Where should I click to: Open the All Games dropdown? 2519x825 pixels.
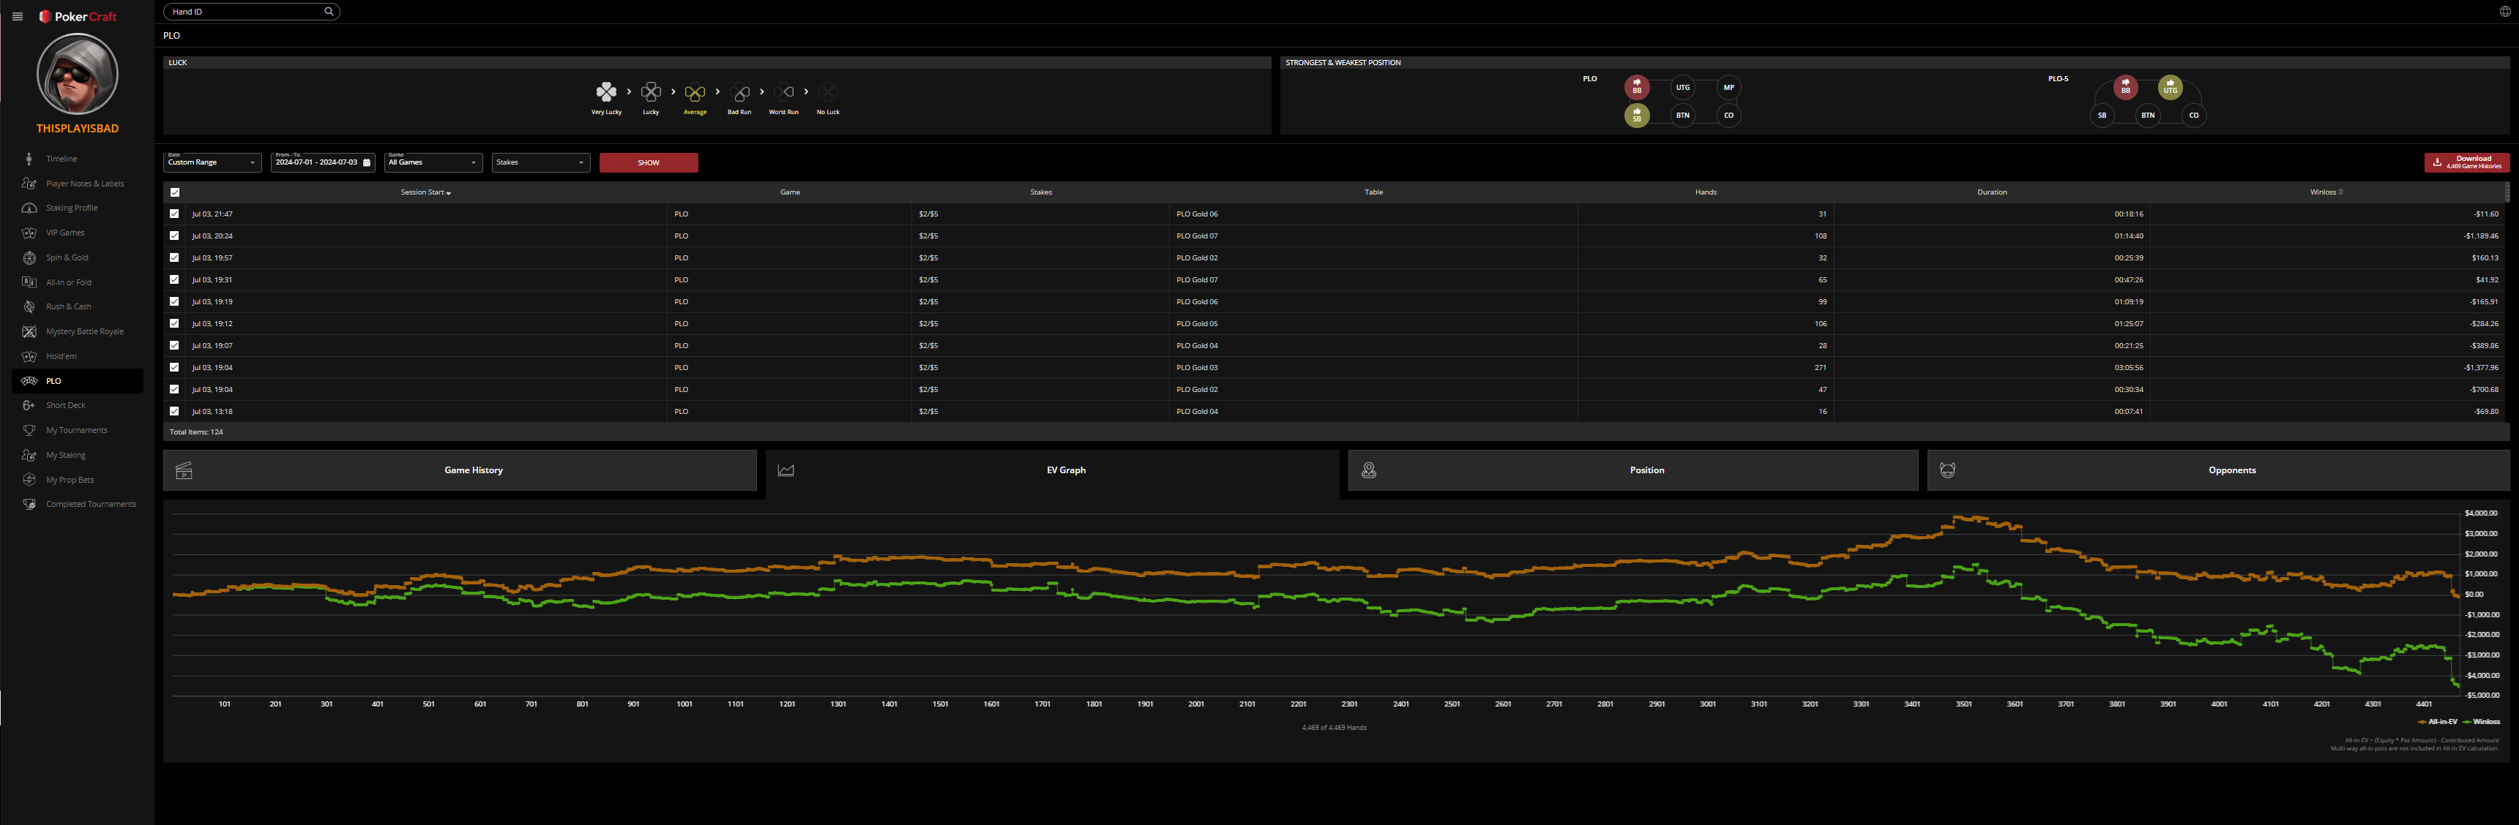point(433,162)
